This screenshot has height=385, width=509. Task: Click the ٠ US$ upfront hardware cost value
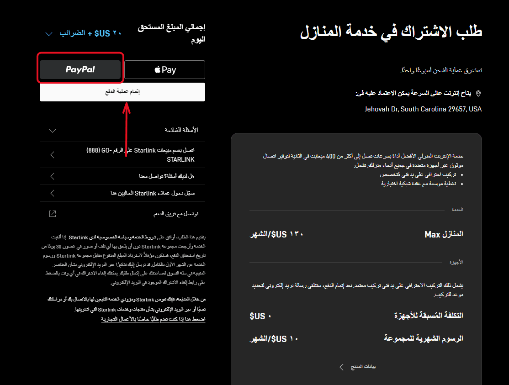click(260, 316)
